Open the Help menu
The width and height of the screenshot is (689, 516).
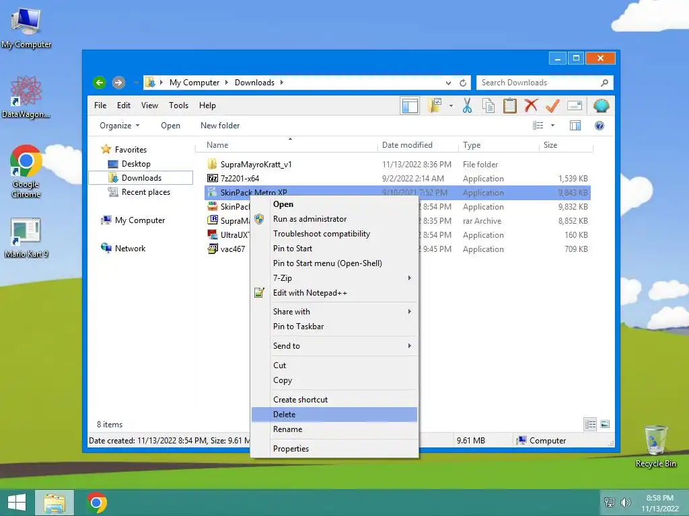[x=207, y=105]
